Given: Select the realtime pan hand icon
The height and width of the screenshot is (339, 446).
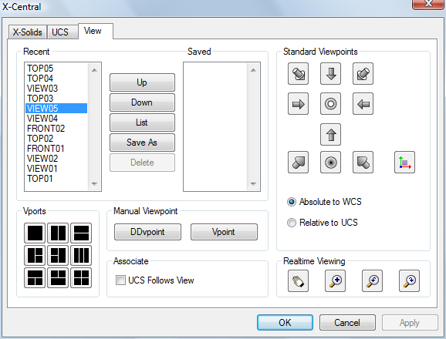Looking at the screenshot, I should click(x=298, y=281).
